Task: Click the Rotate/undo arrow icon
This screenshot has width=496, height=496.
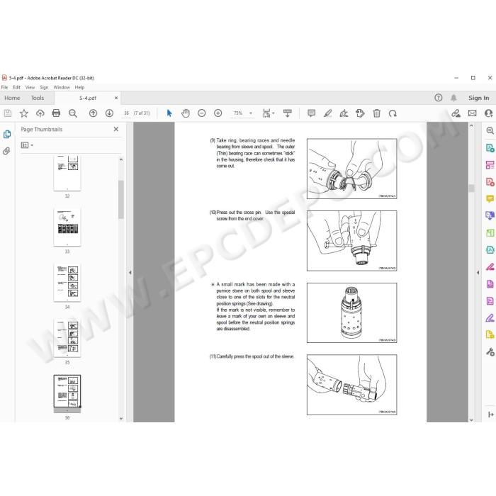Action: (x=393, y=113)
